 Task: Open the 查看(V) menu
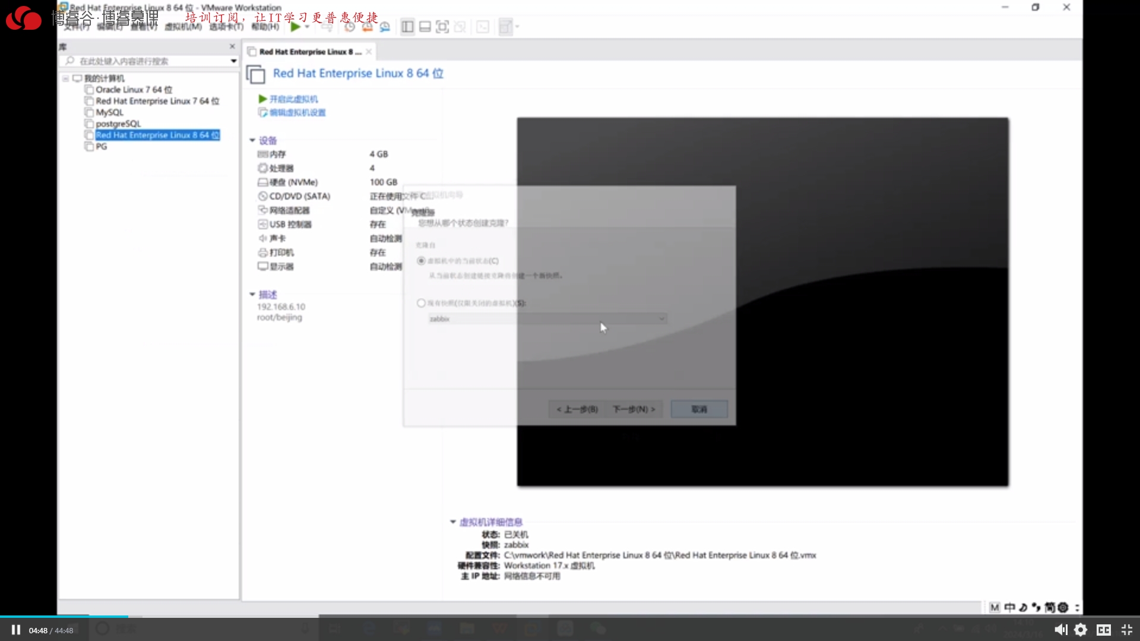144,27
